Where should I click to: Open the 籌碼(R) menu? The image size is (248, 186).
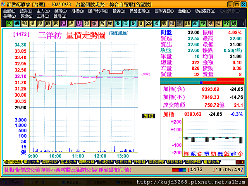60,11
